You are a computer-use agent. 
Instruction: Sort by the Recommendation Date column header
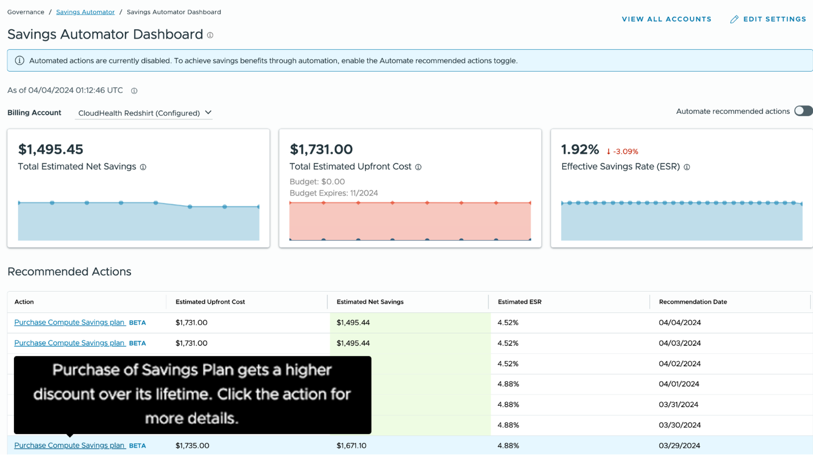693,301
